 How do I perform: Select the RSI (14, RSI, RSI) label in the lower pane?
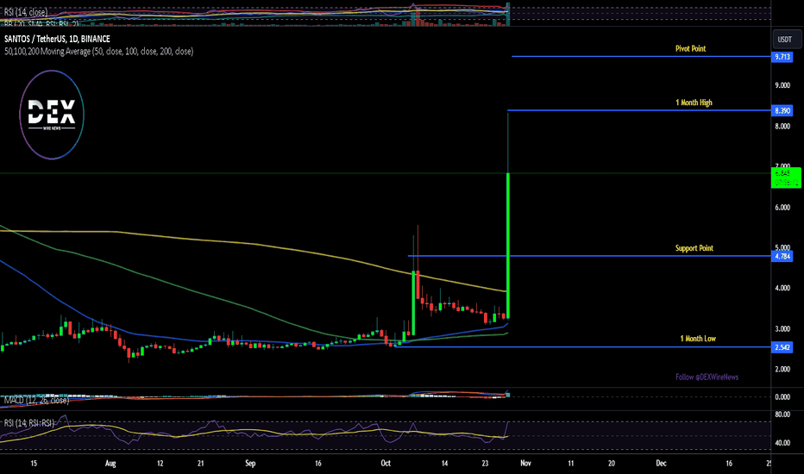click(x=28, y=423)
